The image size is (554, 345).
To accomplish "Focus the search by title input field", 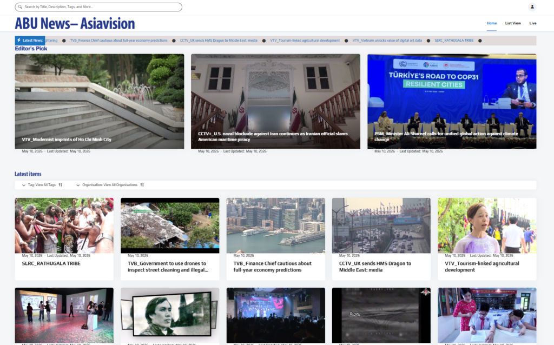I will click(98, 6).
